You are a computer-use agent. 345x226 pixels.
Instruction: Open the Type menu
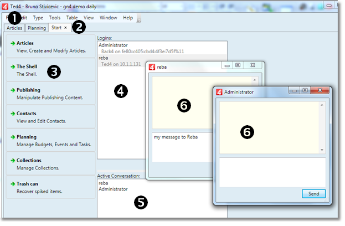click(38, 18)
